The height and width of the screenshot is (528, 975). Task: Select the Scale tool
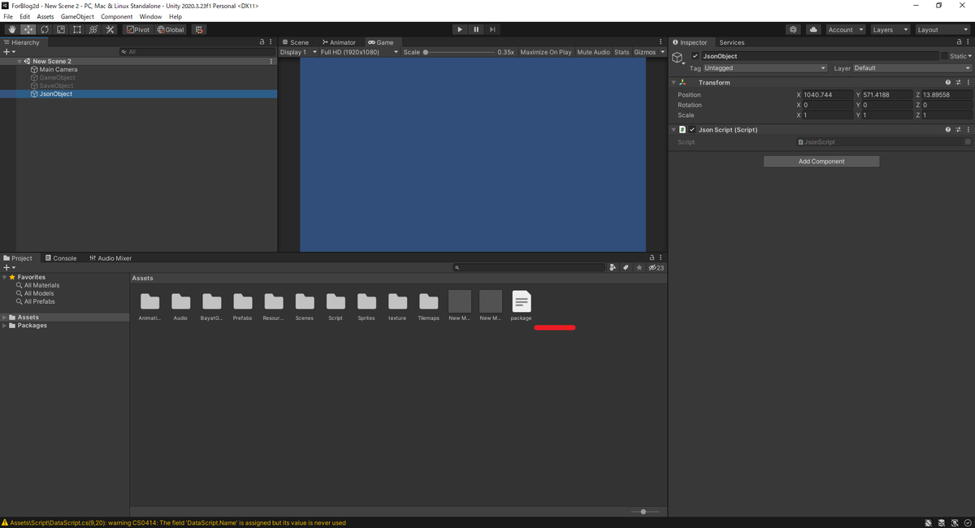(x=60, y=29)
